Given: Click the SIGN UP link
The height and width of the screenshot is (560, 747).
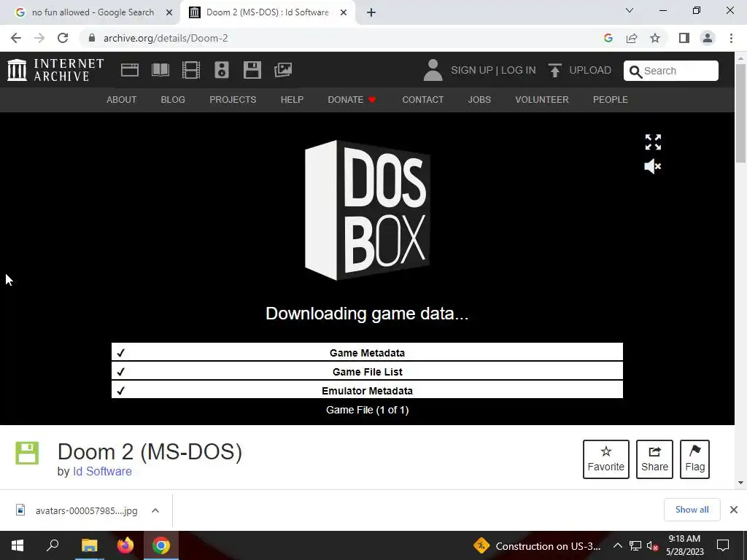Looking at the screenshot, I should (x=472, y=71).
